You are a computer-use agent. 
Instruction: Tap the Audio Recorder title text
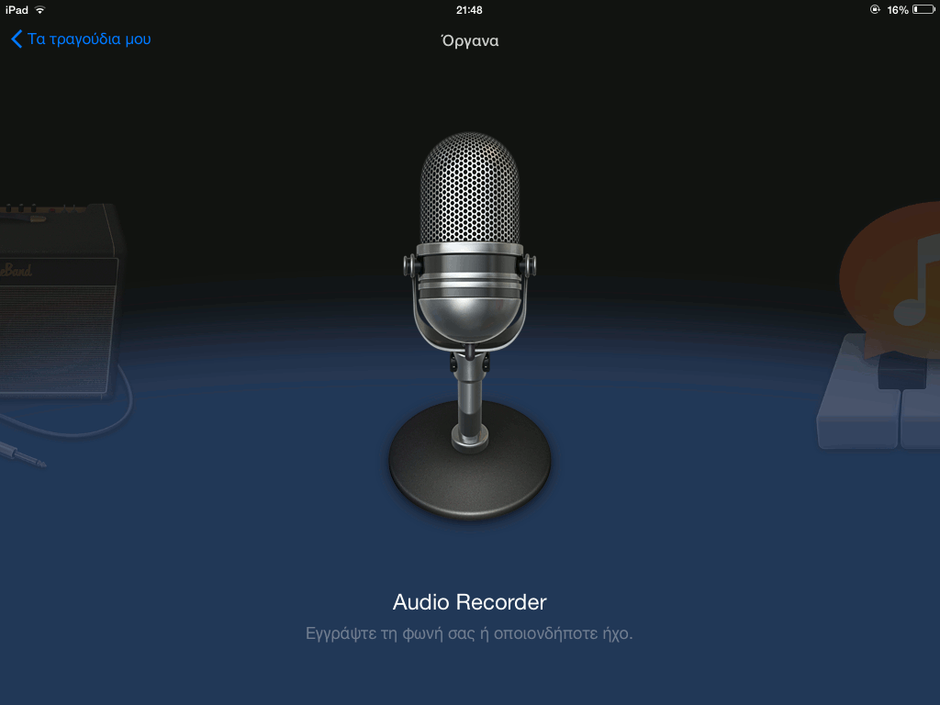tap(469, 602)
